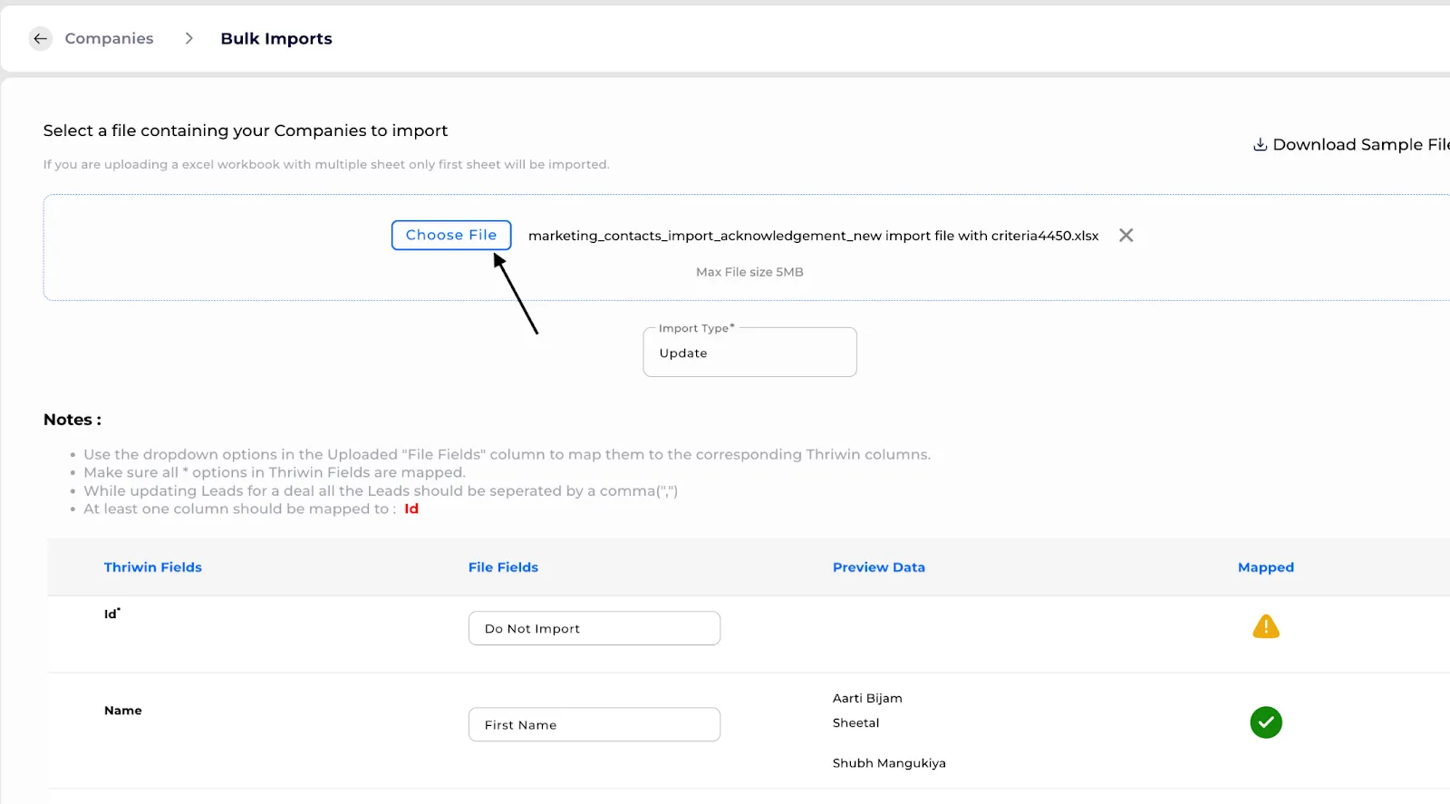Click the green checkmark icon in Name row
The width and height of the screenshot is (1450, 804).
(1266, 722)
